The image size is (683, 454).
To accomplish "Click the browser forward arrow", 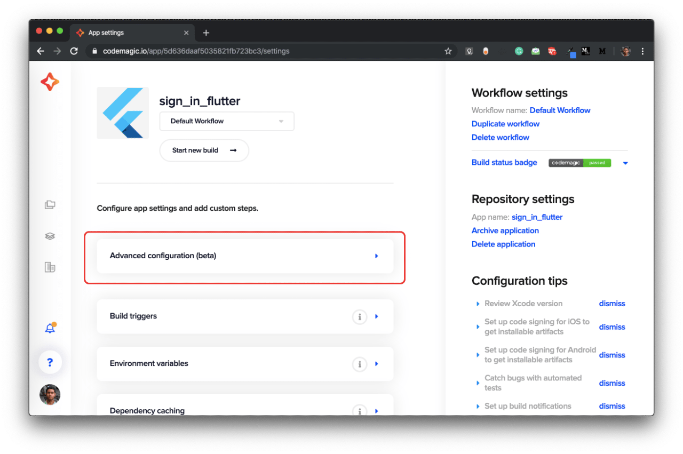I will coord(57,51).
